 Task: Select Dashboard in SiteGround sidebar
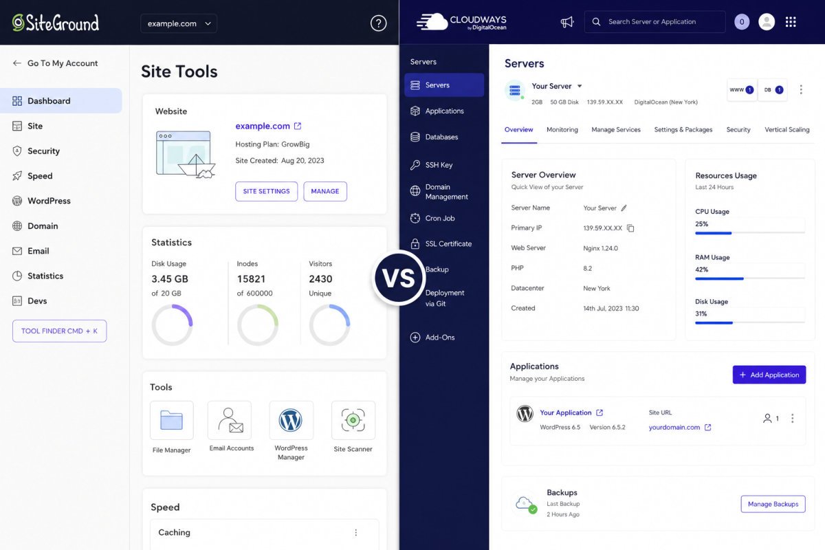click(61, 100)
